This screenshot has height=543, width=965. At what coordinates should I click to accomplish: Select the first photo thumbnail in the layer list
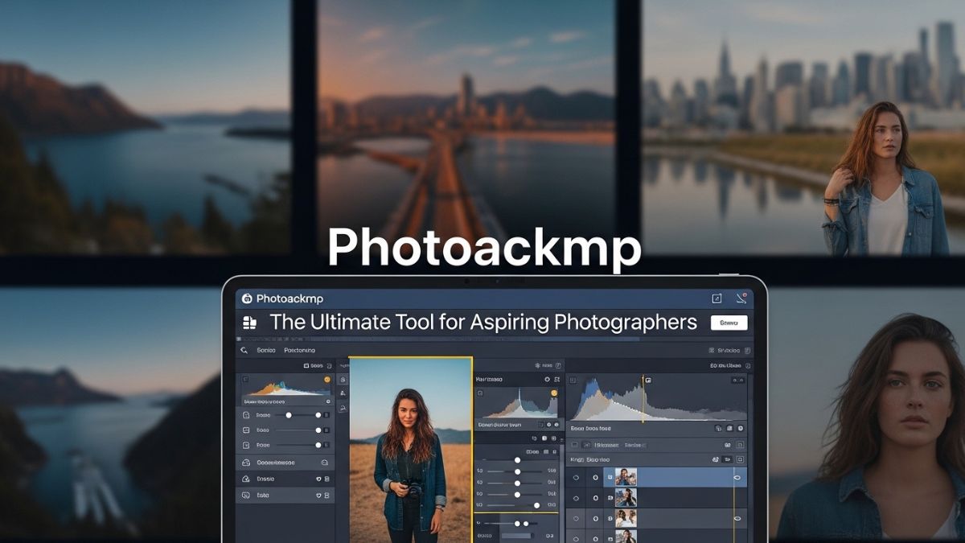pyautogui.click(x=626, y=476)
